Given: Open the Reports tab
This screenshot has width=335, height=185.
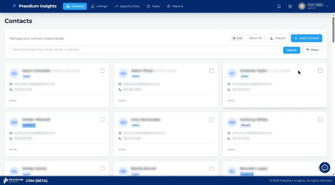Looking at the screenshot, I should click(175, 6).
